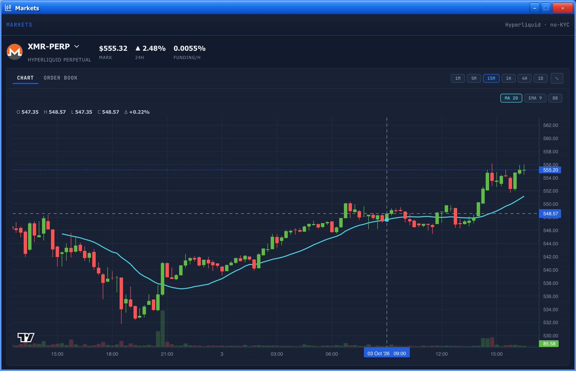The width and height of the screenshot is (576, 371).
Task: Select the 1D timeframe
Action: click(x=540, y=78)
